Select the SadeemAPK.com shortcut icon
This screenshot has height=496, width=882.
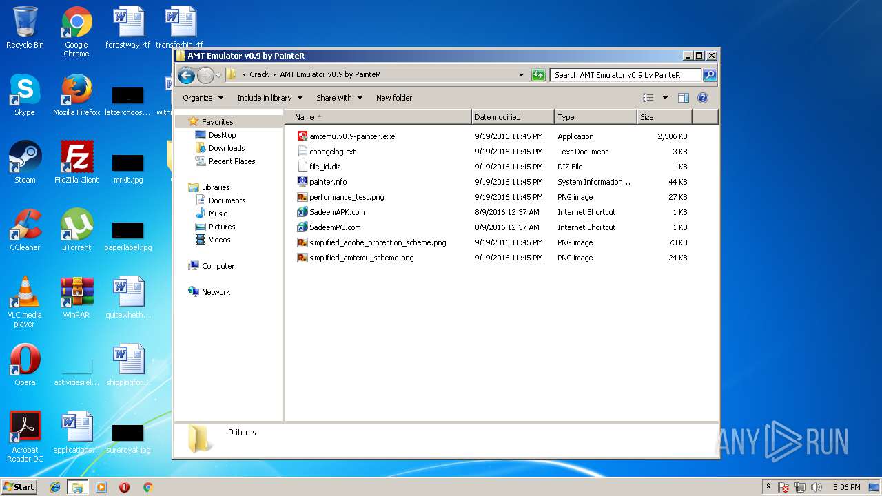(x=302, y=212)
